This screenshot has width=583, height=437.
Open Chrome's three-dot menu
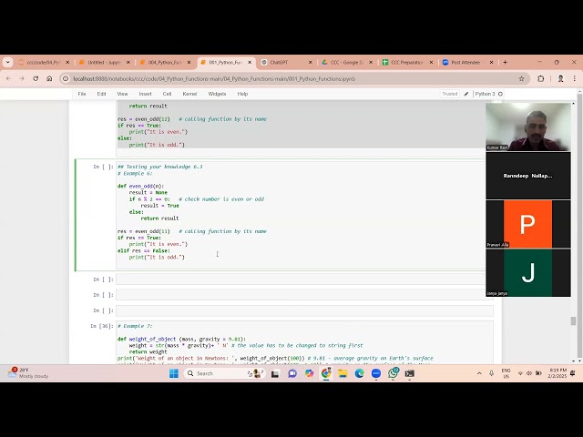[575, 79]
